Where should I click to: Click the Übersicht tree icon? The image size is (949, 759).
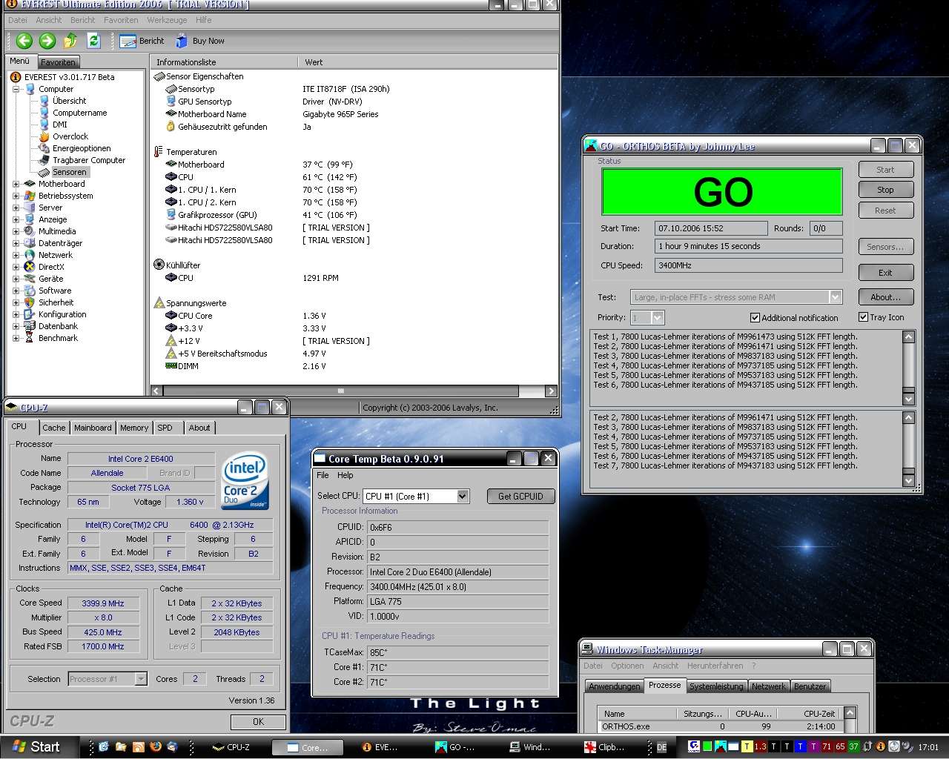click(x=44, y=101)
